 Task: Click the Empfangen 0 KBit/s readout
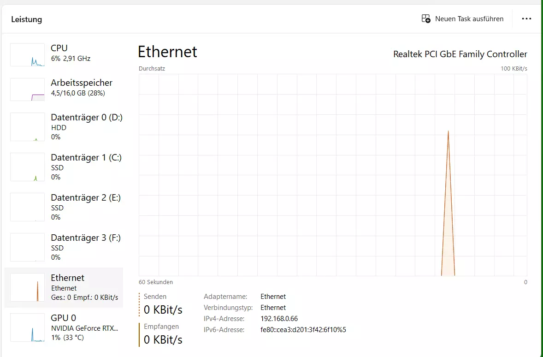coord(163,334)
